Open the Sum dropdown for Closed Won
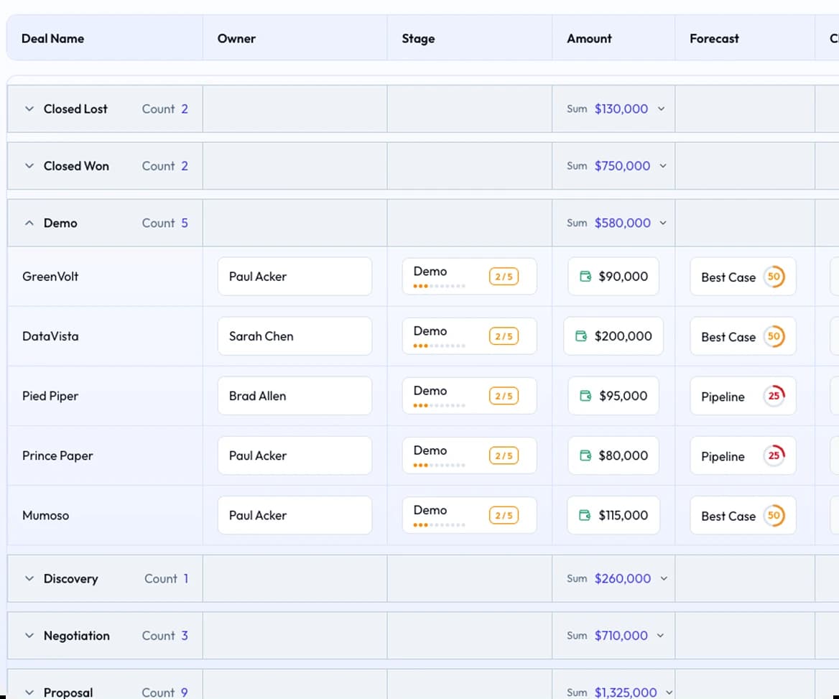The image size is (839, 699). (x=662, y=166)
